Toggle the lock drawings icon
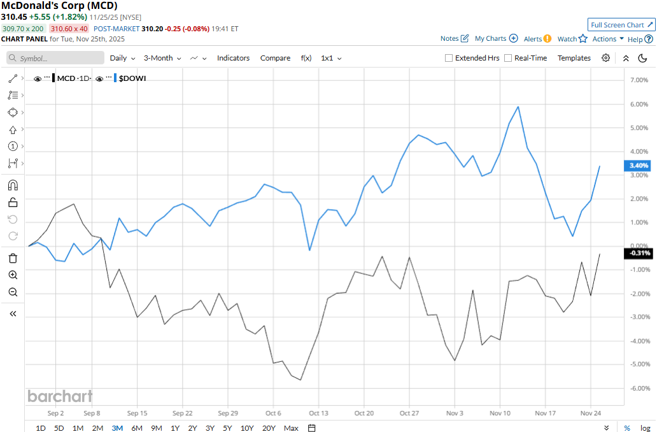The width and height of the screenshot is (657, 432). pos(13,203)
